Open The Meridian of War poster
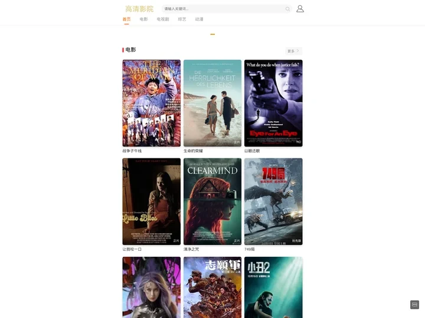425x318 pixels. [x=152, y=103]
